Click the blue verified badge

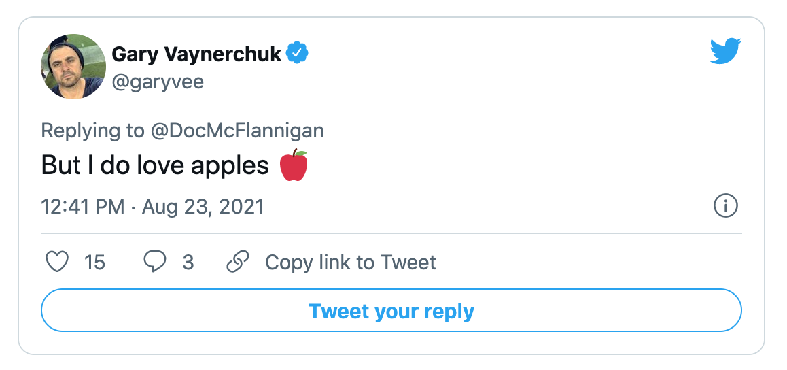pyautogui.click(x=297, y=53)
